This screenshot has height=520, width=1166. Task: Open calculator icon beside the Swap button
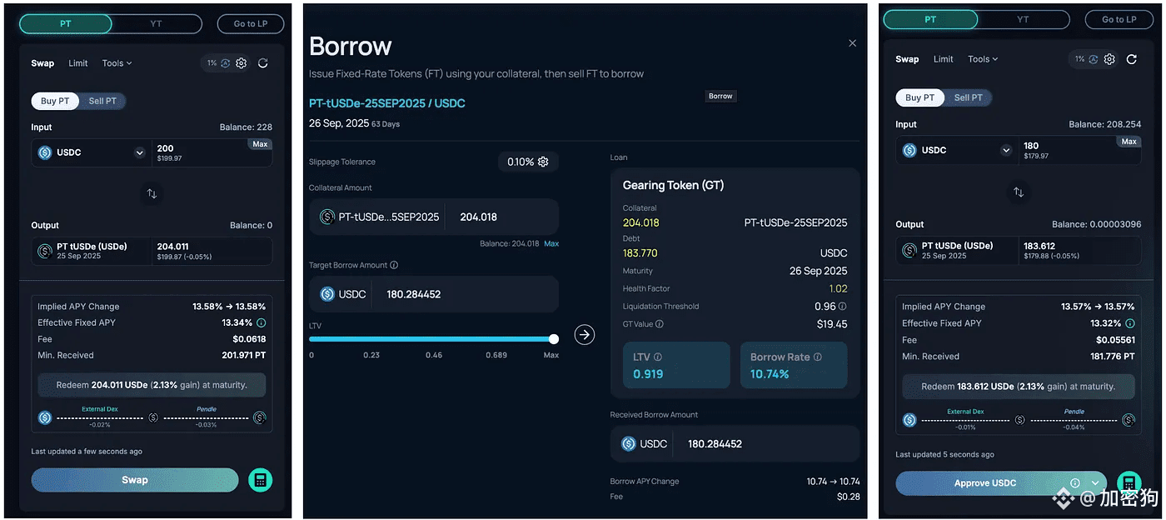tap(260, 480)
